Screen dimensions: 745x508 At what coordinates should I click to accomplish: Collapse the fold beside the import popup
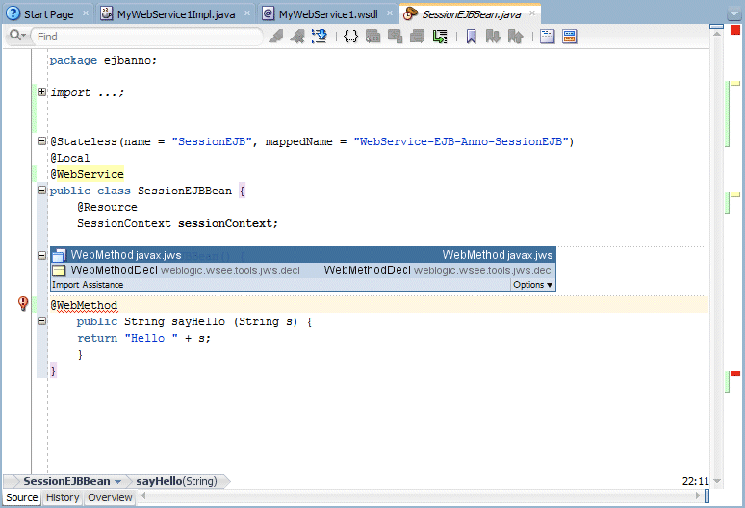(x=41, y=255)
